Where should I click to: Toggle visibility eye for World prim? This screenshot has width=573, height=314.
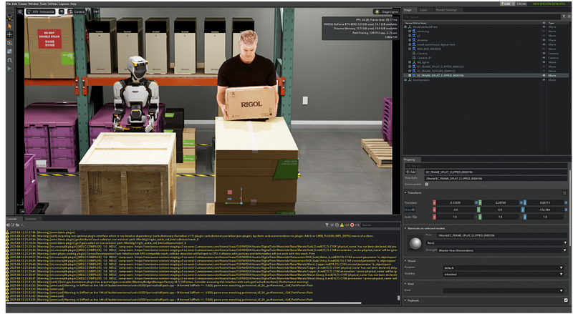544,26
